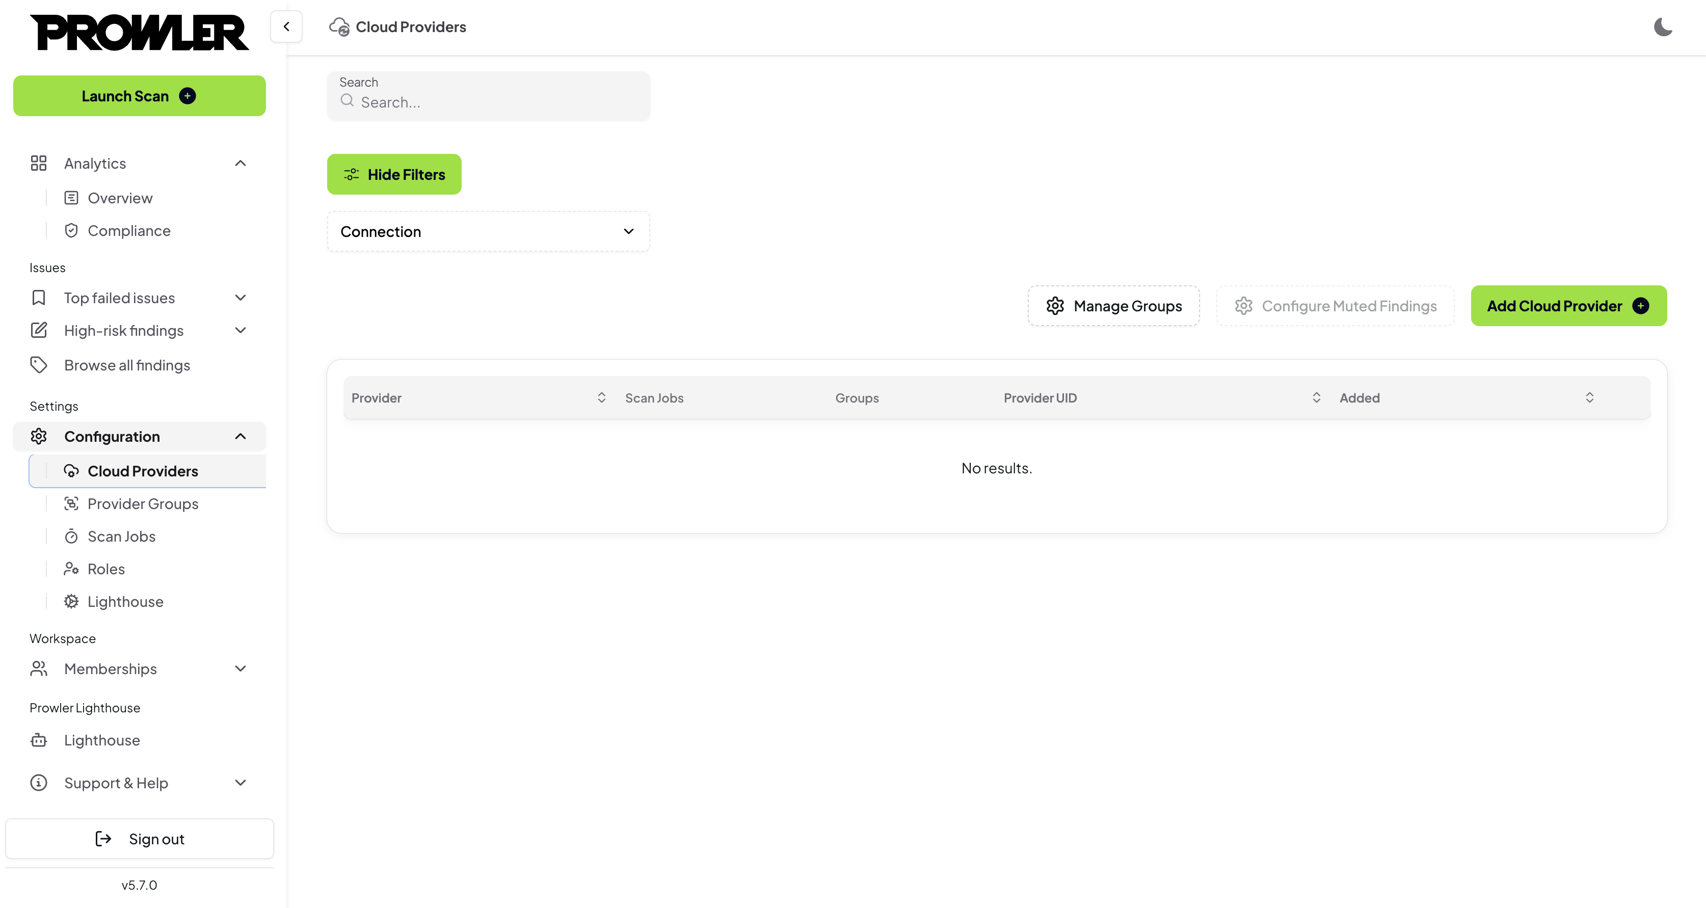Open Roles page from user-cog icon
This screenshot has width=1706, height=908.
(71, 569)
